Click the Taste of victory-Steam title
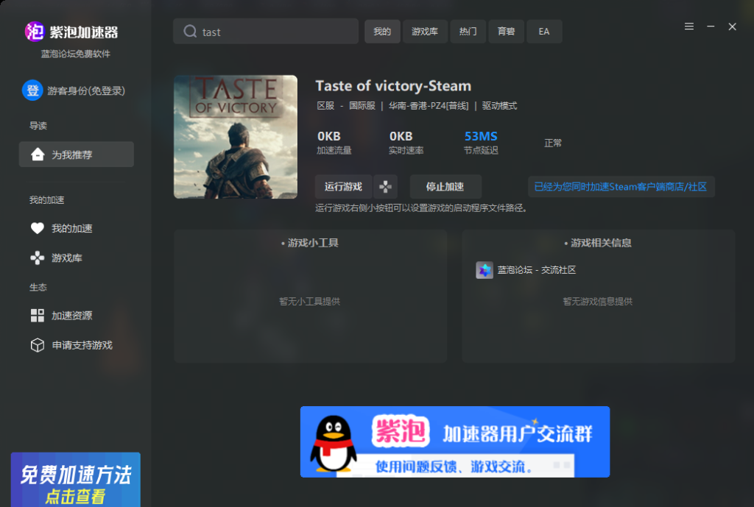 (393, 86)
